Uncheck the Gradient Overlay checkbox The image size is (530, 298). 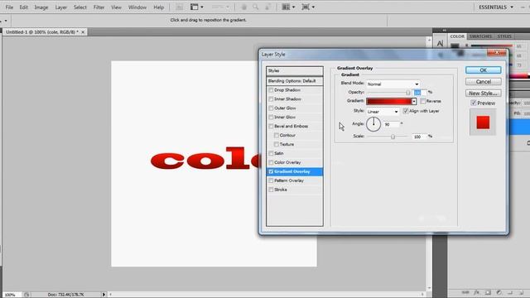pos(271,171)
